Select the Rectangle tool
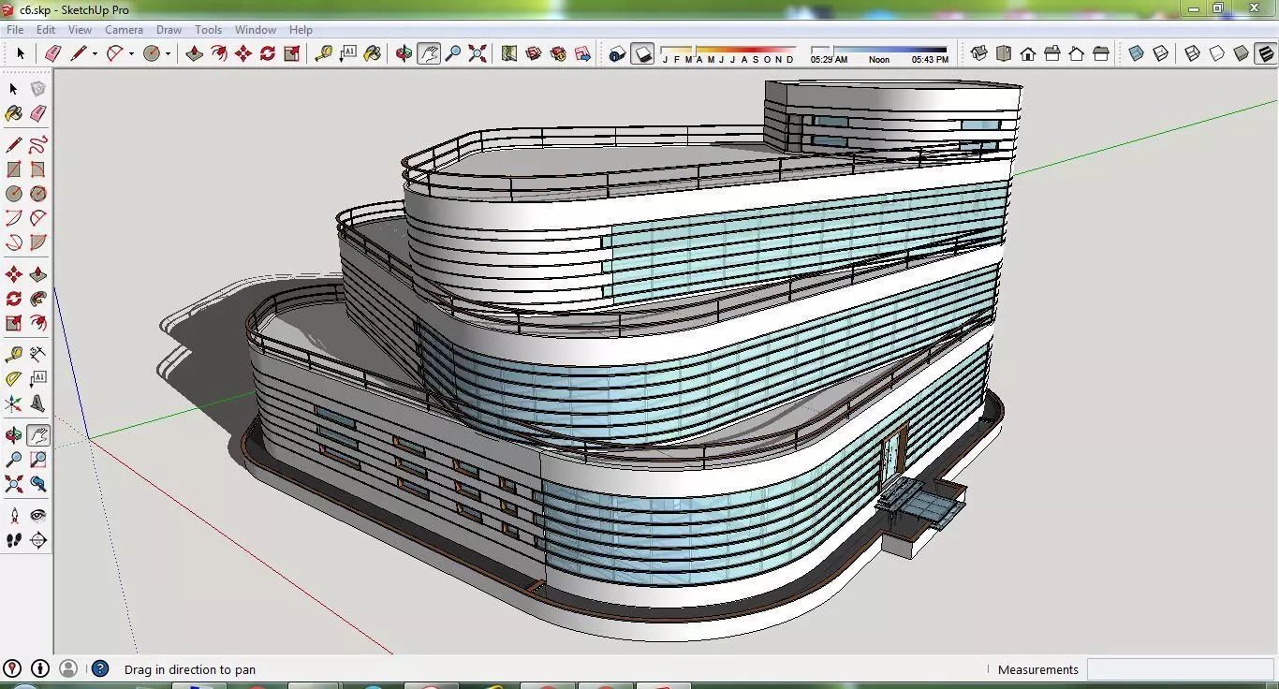The height and width of the screenshot is (689, 1279). [x=13, y=169]
